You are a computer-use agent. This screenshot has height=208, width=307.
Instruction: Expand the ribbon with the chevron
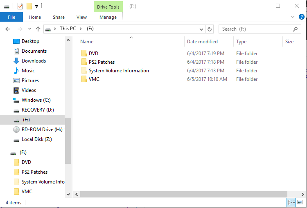click(x=293, y=17)
